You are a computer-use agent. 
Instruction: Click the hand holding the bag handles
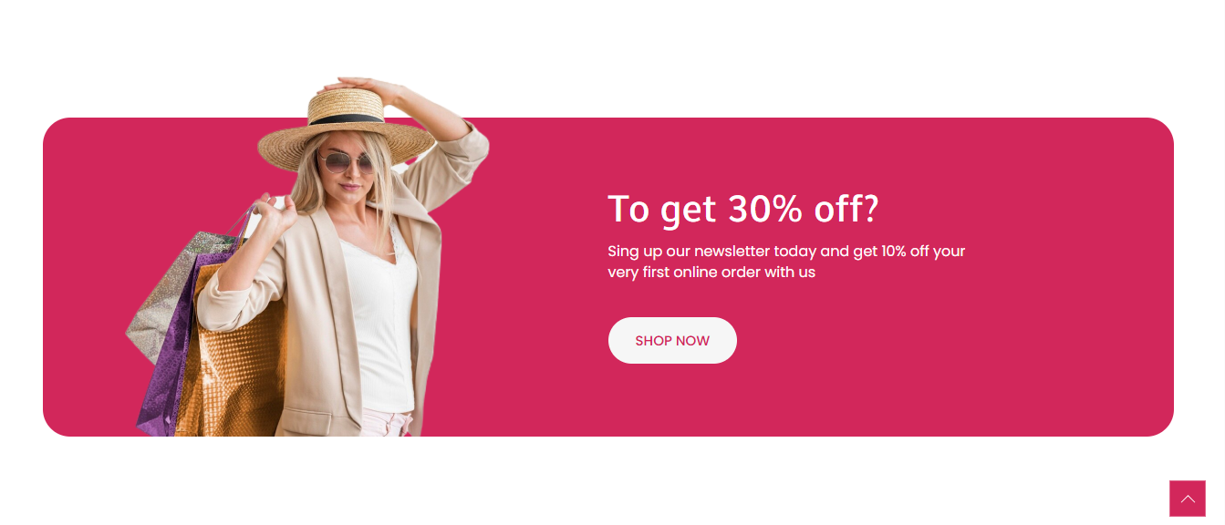(x=274, y=212)
